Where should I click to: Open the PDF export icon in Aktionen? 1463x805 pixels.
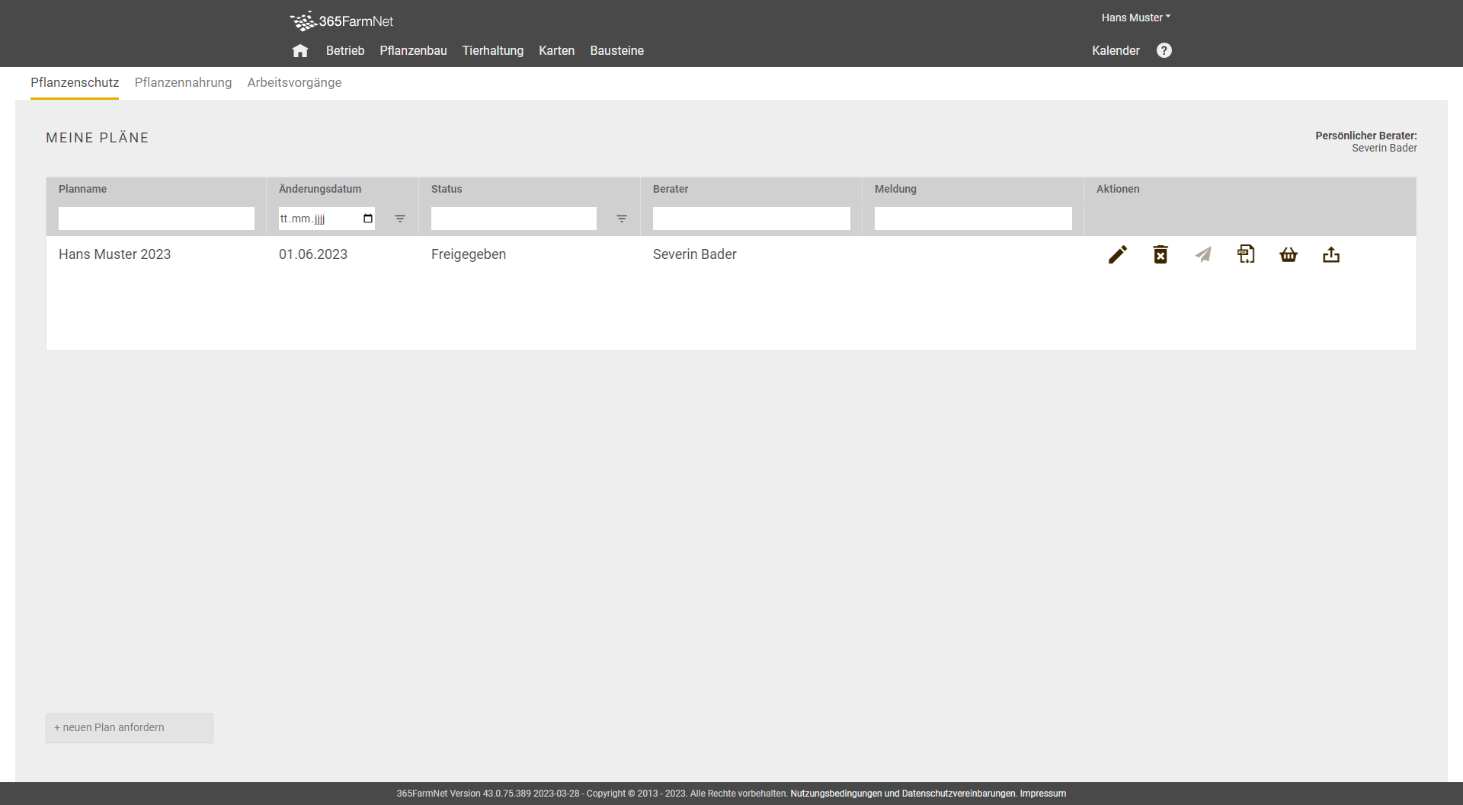[x=1246, y=254]
